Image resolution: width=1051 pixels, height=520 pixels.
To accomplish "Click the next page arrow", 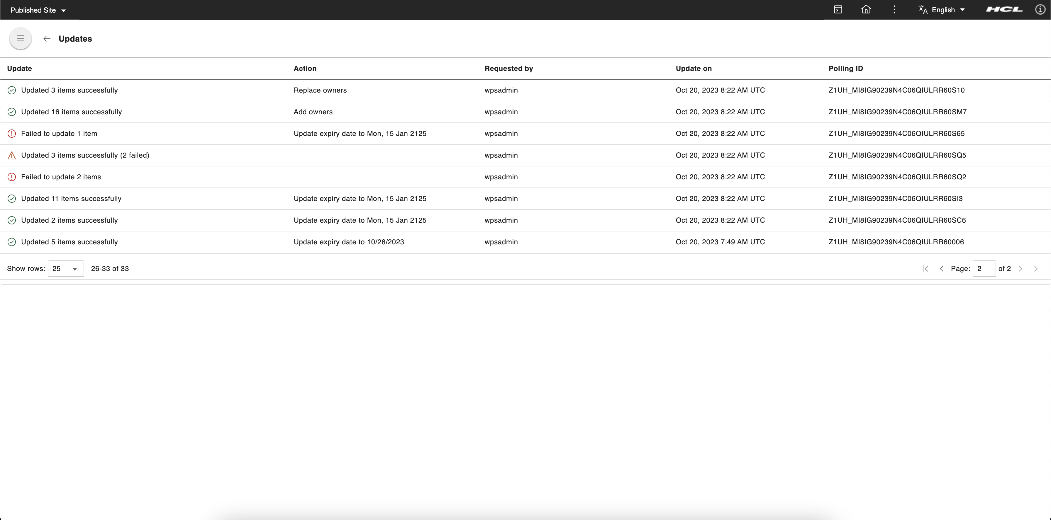I will click(x=1021, y=269).
